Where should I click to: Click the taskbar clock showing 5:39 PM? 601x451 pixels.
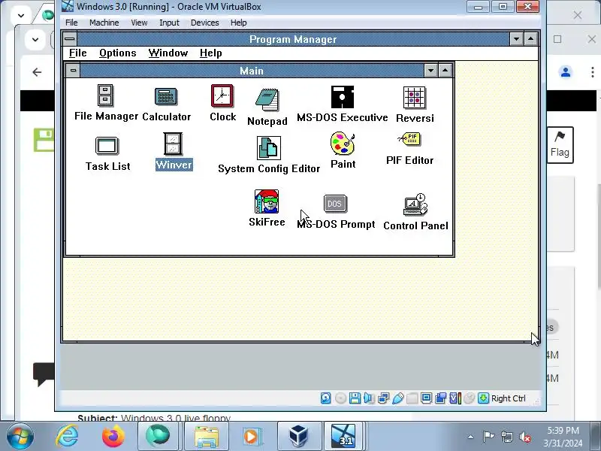[x=563, y=437]
